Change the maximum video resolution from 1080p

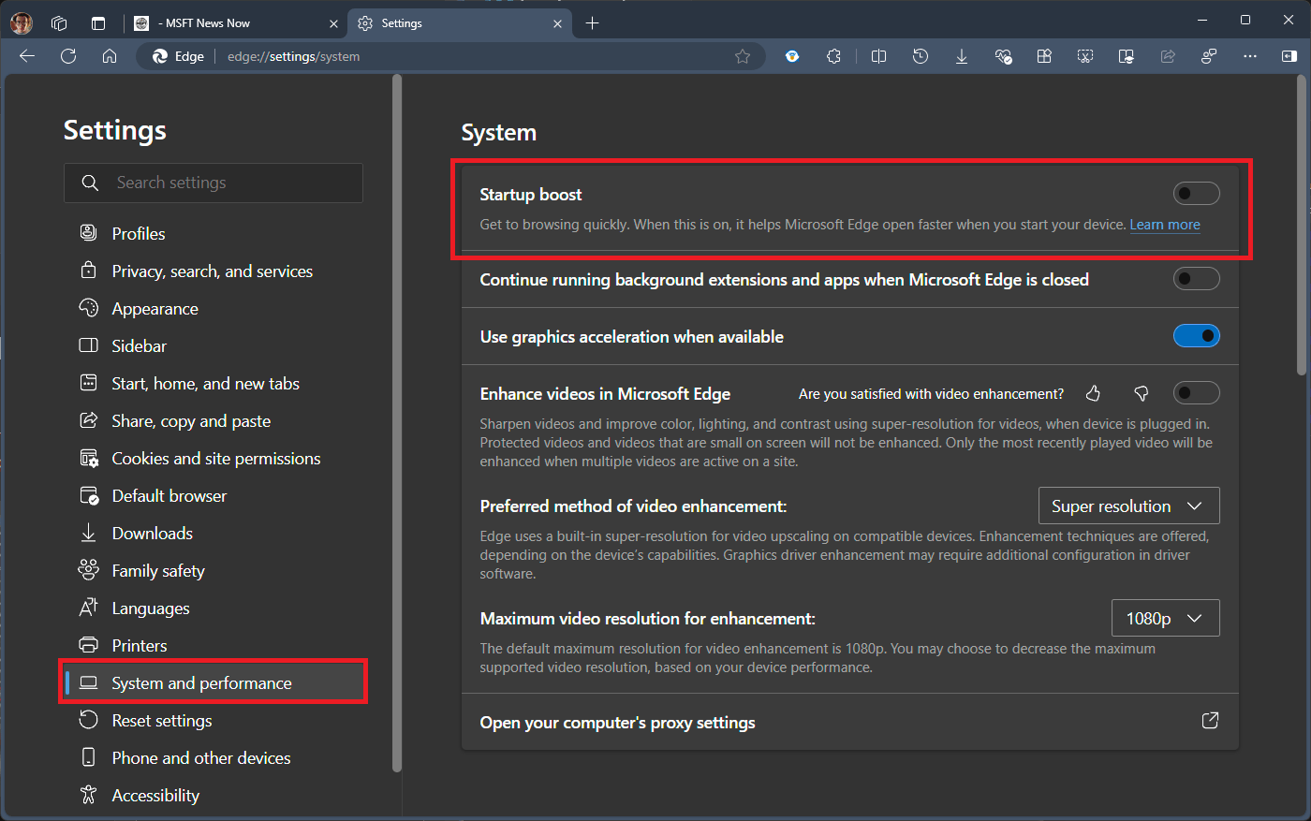pos(1165,618)
